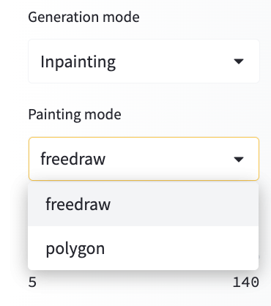Keep freedraw as painting mode option
The width and height of the screenshot is (271, 306).
click(143, 204)
